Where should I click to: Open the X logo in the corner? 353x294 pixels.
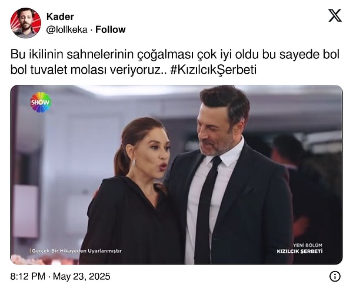(335, 15)
